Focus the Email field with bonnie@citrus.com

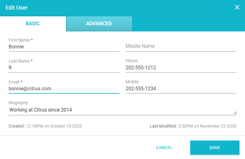[x=64, y=89]
